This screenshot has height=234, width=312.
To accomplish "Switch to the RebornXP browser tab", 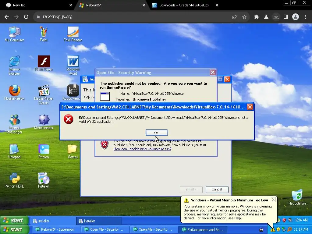I will tap(112, 5).
